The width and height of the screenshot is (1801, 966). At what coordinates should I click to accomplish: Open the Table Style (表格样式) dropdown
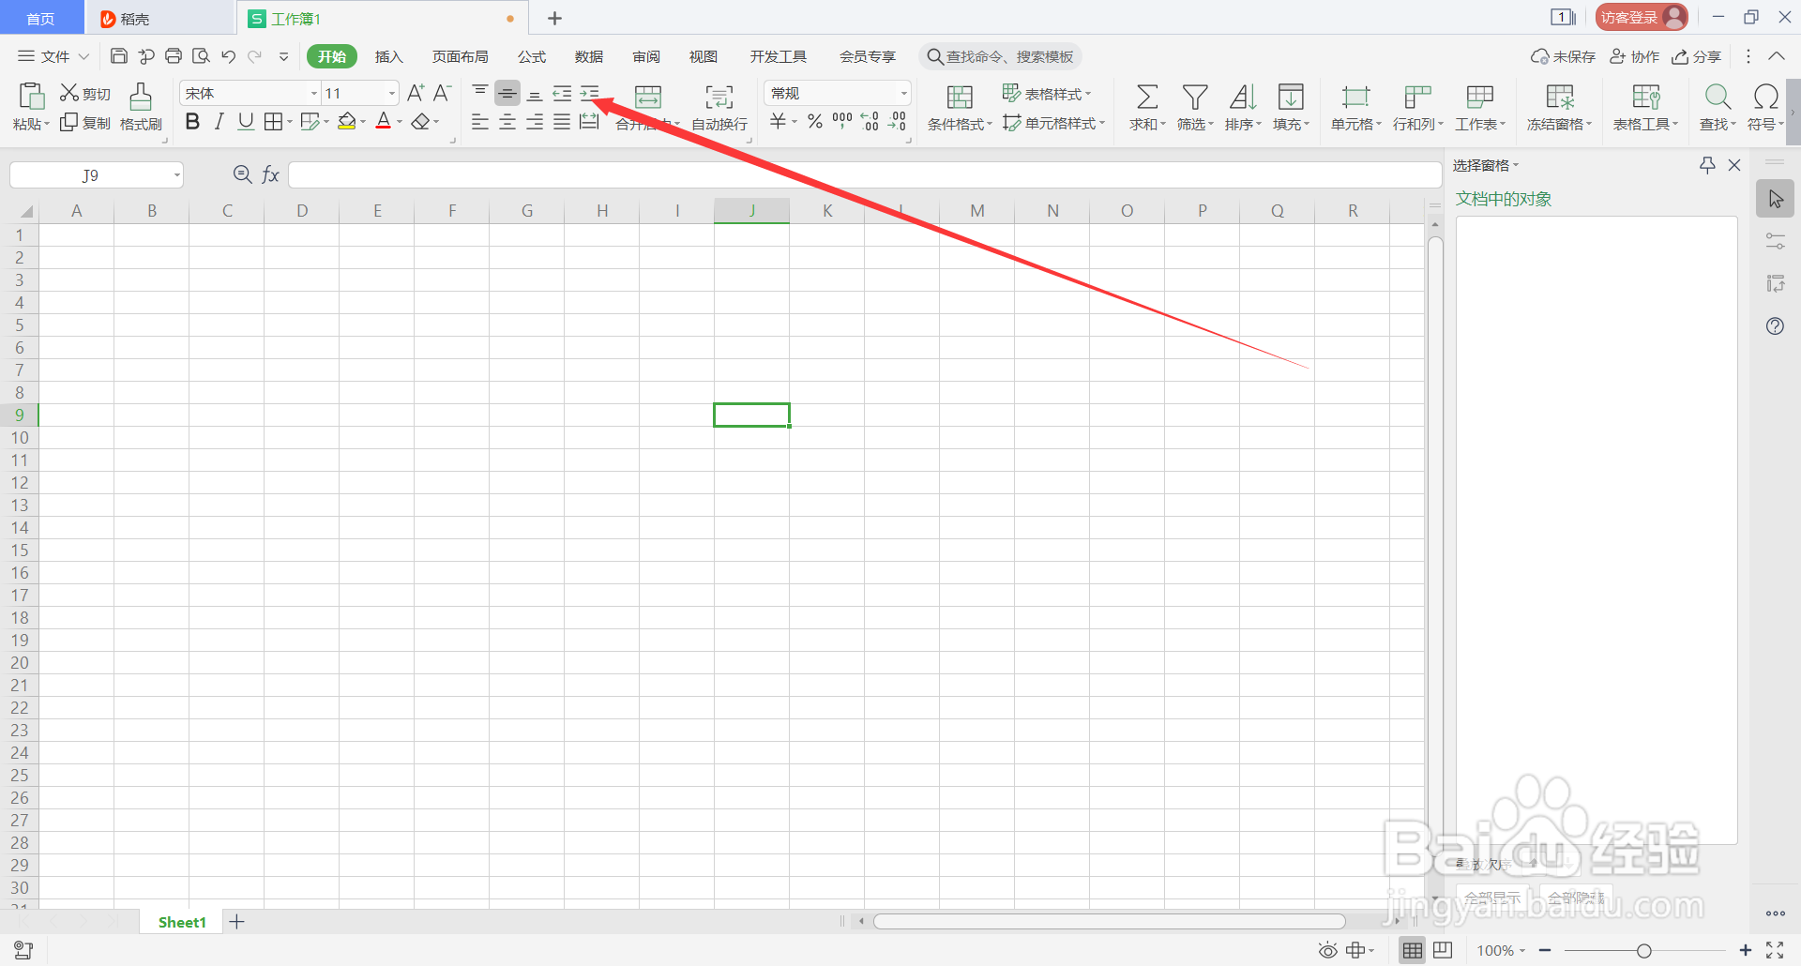point(1047,93)
